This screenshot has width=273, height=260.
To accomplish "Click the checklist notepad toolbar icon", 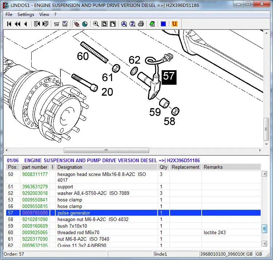I will coord(65,24).
